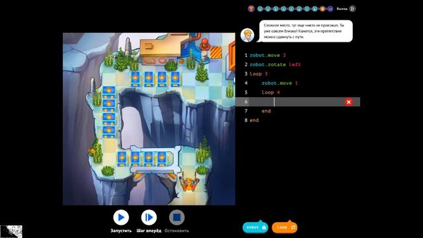The height and width of the screenshot is (238, 423).
Task: Delete line 6 with the red X
Action: coord(348,102)
